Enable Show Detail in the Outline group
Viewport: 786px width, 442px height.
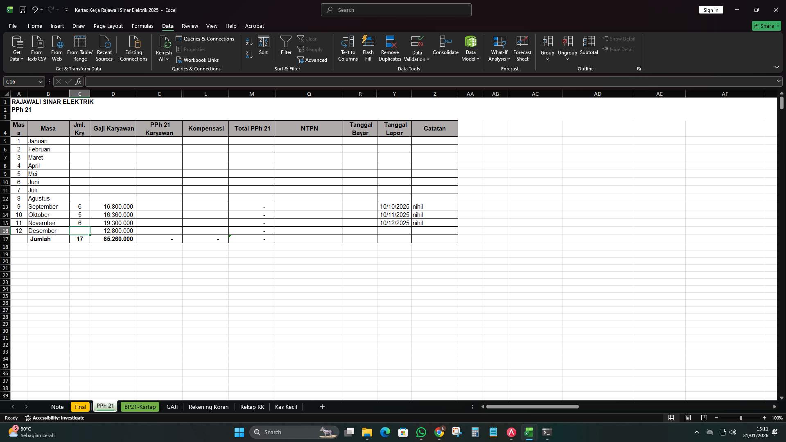point(619,38)
